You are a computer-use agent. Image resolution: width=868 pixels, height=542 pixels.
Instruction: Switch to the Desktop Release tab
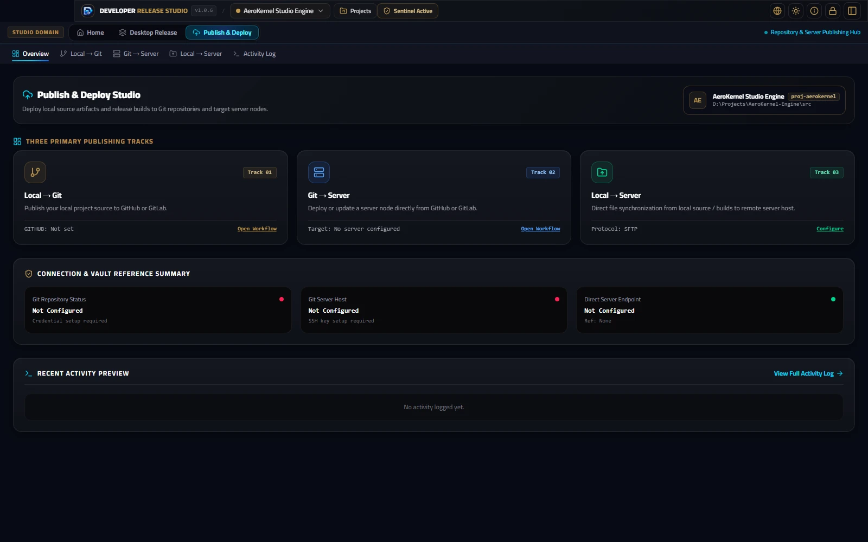[x=148, y=33]
